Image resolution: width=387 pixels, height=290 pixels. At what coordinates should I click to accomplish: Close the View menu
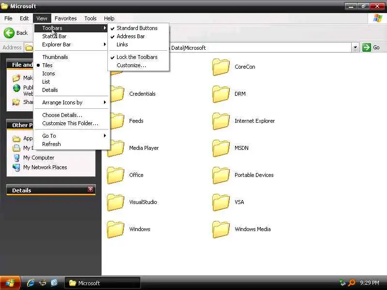[x=42, y=18]
